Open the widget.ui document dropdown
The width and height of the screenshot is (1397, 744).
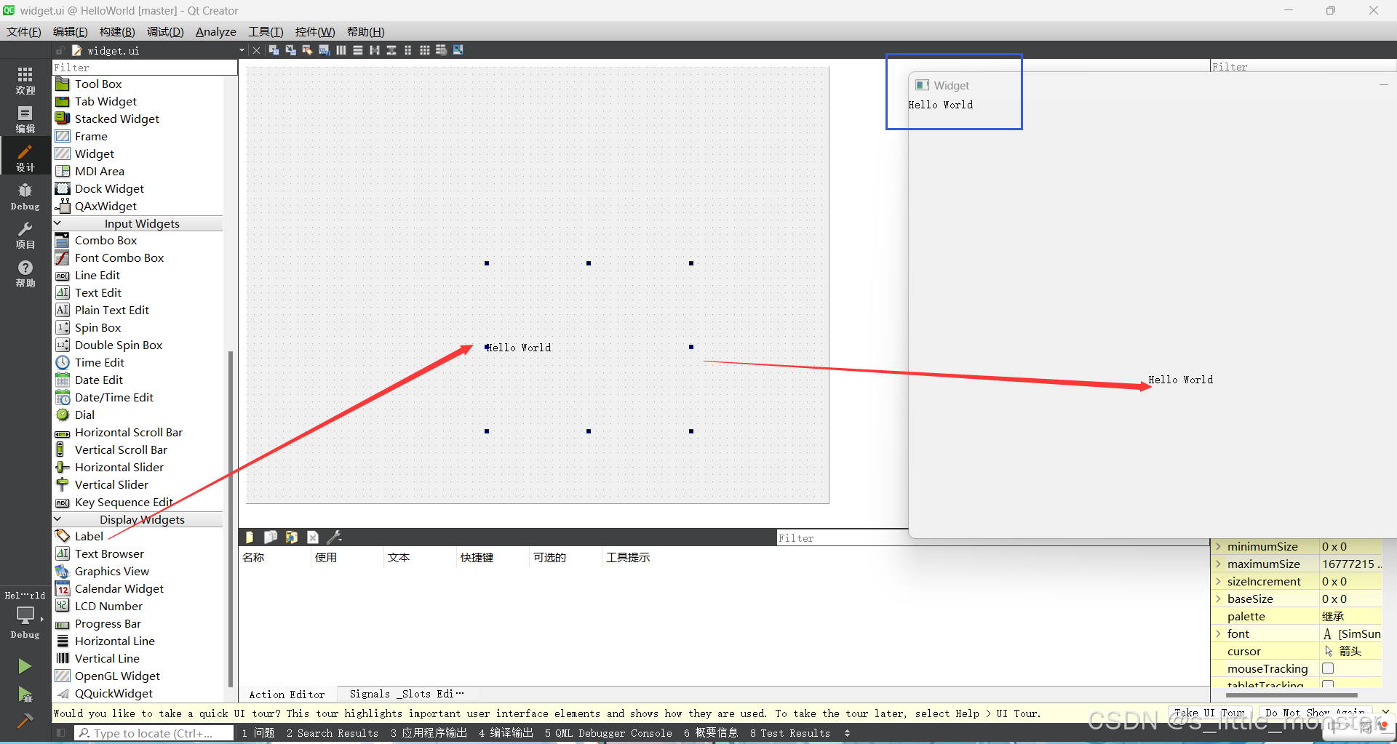click(242, 50)
